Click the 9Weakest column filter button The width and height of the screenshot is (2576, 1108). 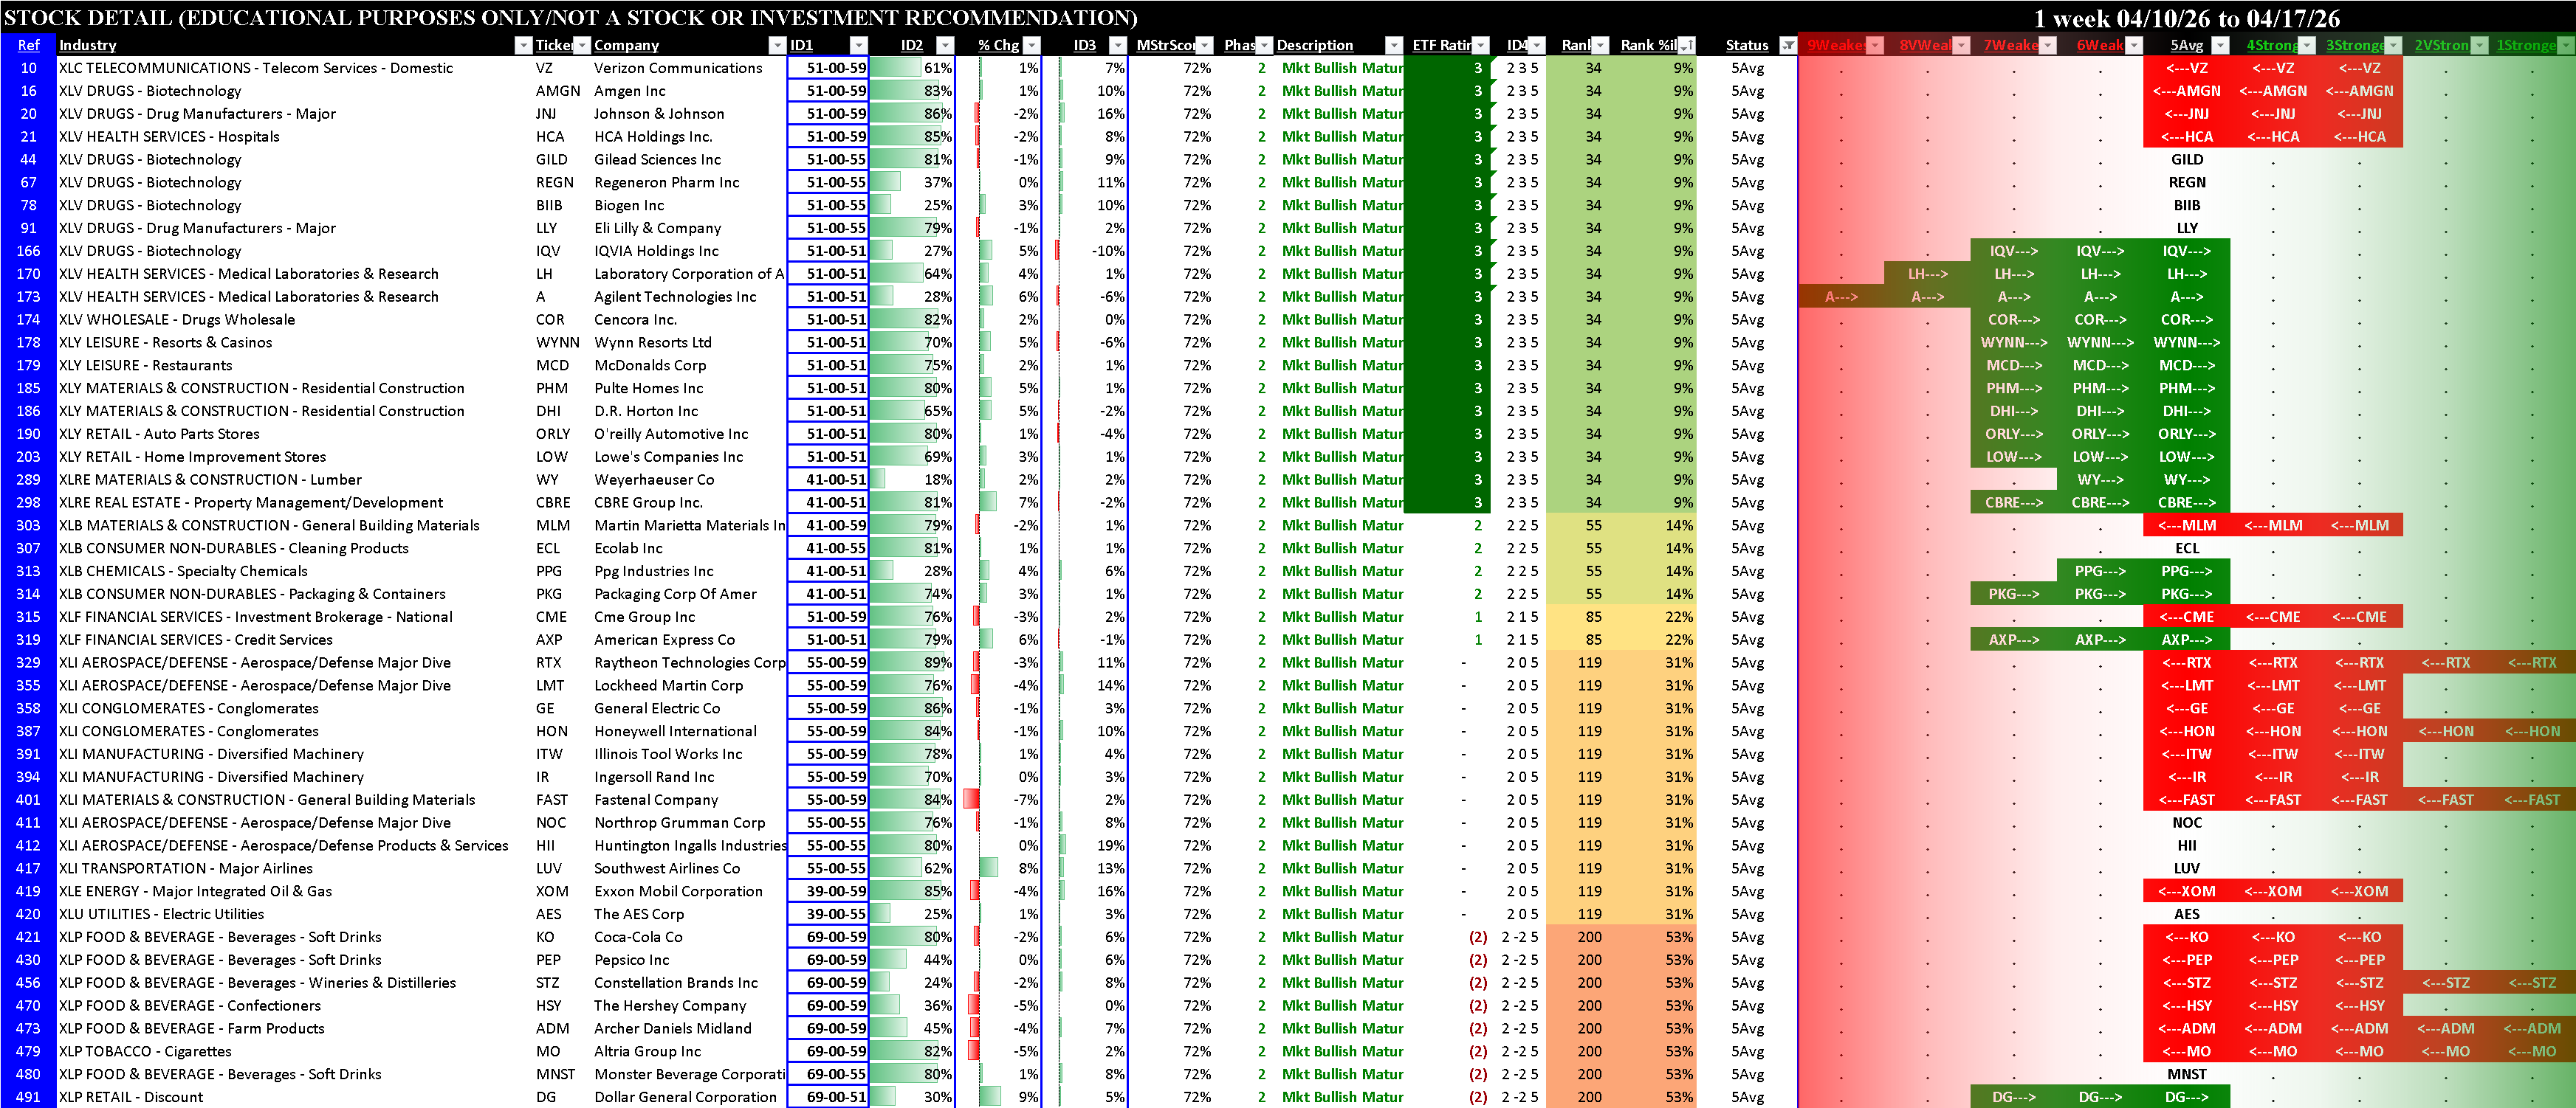coord(1875,45)
